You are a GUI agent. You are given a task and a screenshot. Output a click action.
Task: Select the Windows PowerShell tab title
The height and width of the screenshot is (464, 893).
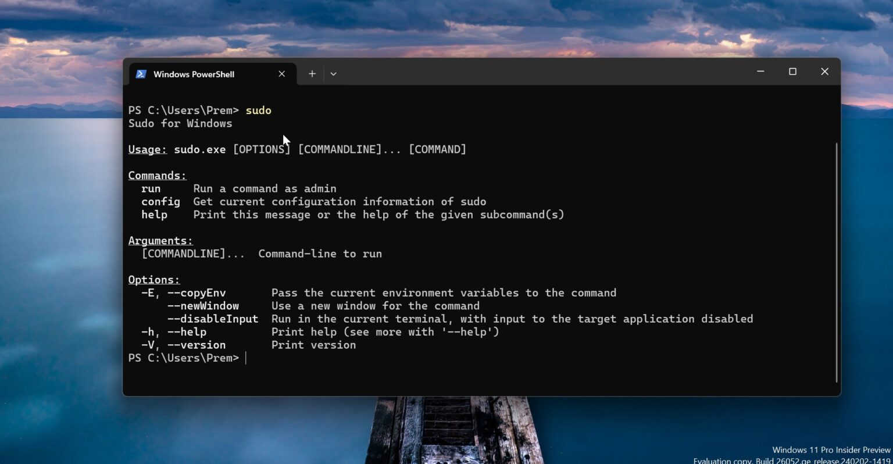pos(194,74)
